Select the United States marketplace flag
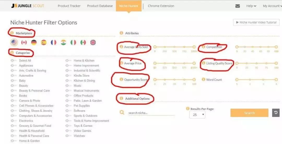 click(x=14, y=42)
